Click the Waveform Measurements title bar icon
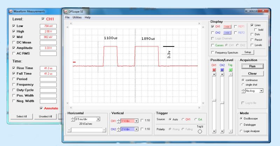 pyautogui.click(x=11, y=12)
